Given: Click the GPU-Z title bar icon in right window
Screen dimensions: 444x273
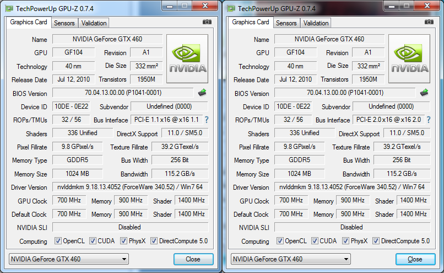Looking at the screenshot, I should (231, 8).
